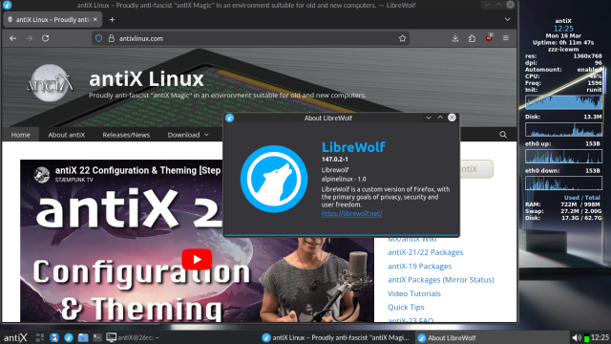Click the tracking protection shield in address bar
Screen dimensions: 611x344
coord(99,38)
